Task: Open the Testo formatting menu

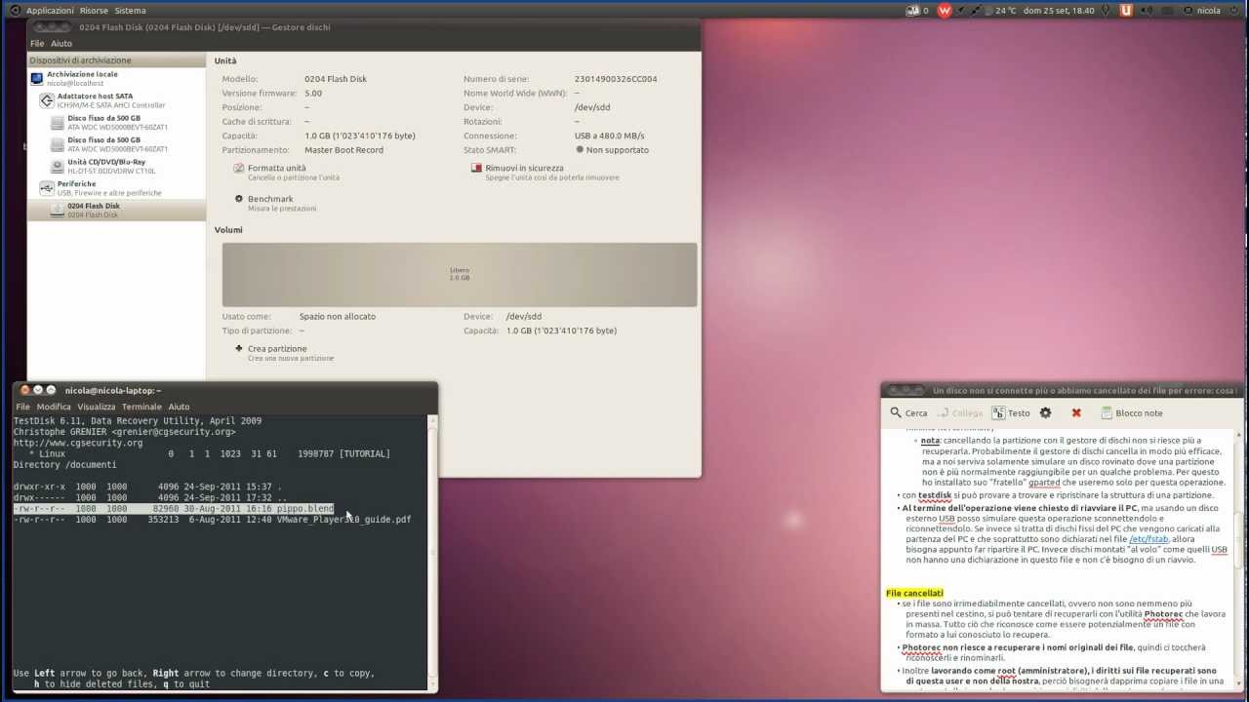Action: tap(1011, 413)
